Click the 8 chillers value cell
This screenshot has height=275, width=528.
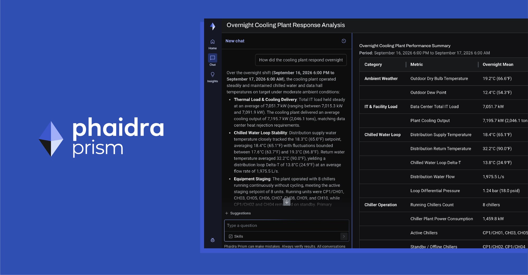(491, 205)
